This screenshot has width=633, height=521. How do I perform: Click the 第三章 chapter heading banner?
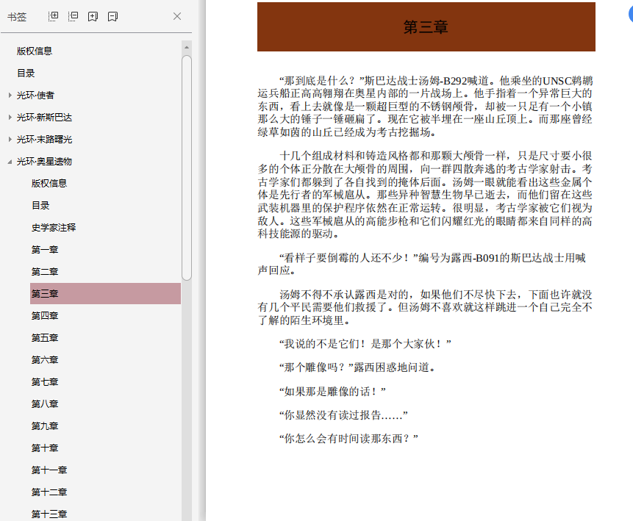(x=426, y=27)
